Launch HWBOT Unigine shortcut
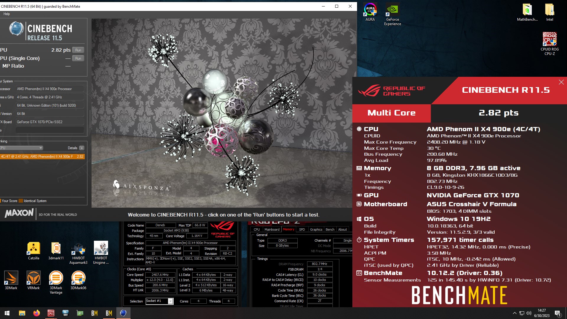Image resolution: width=567 pixels, height=319 pixels. 101,253
